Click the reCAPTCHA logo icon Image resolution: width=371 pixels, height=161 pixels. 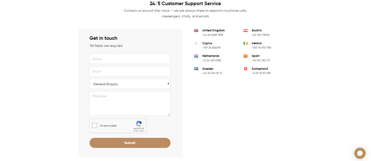coord(139,124)
